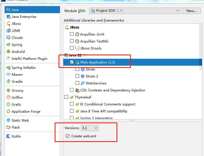Click the Arquillian JUnit icon
Image resolution: width=204 pixels, height=156 pixels.
77,34
